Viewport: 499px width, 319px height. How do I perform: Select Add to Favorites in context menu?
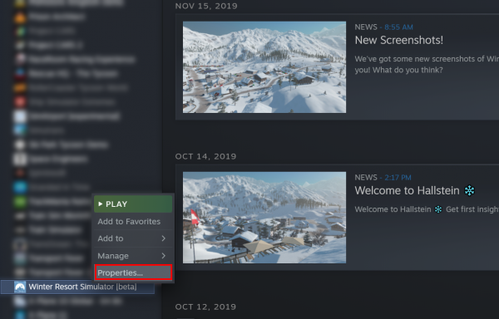pos(133,222)
